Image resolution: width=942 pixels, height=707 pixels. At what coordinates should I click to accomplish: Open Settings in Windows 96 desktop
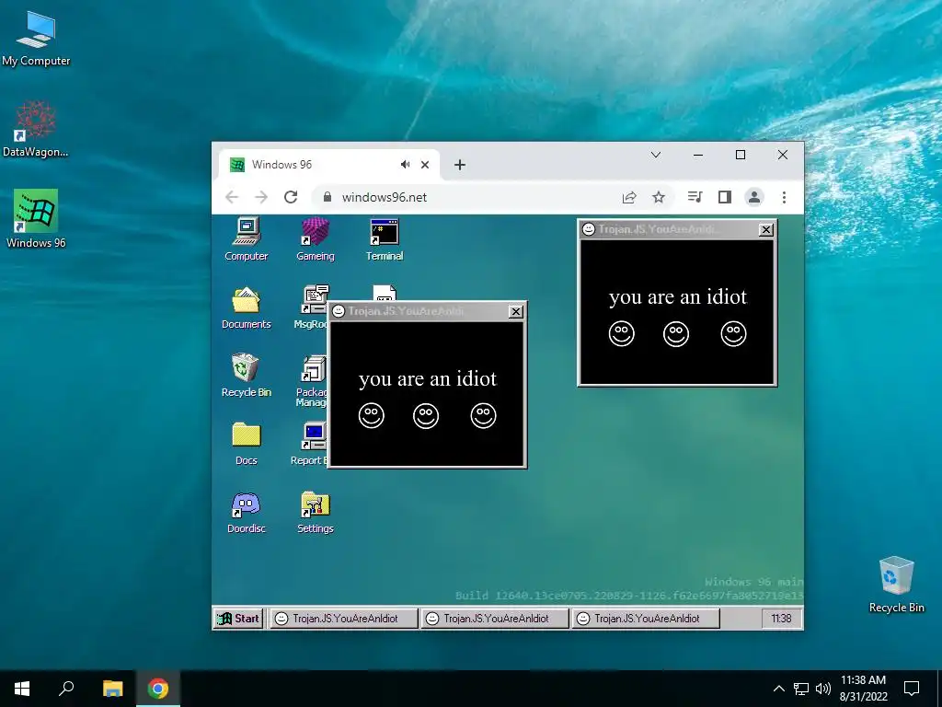316,512
